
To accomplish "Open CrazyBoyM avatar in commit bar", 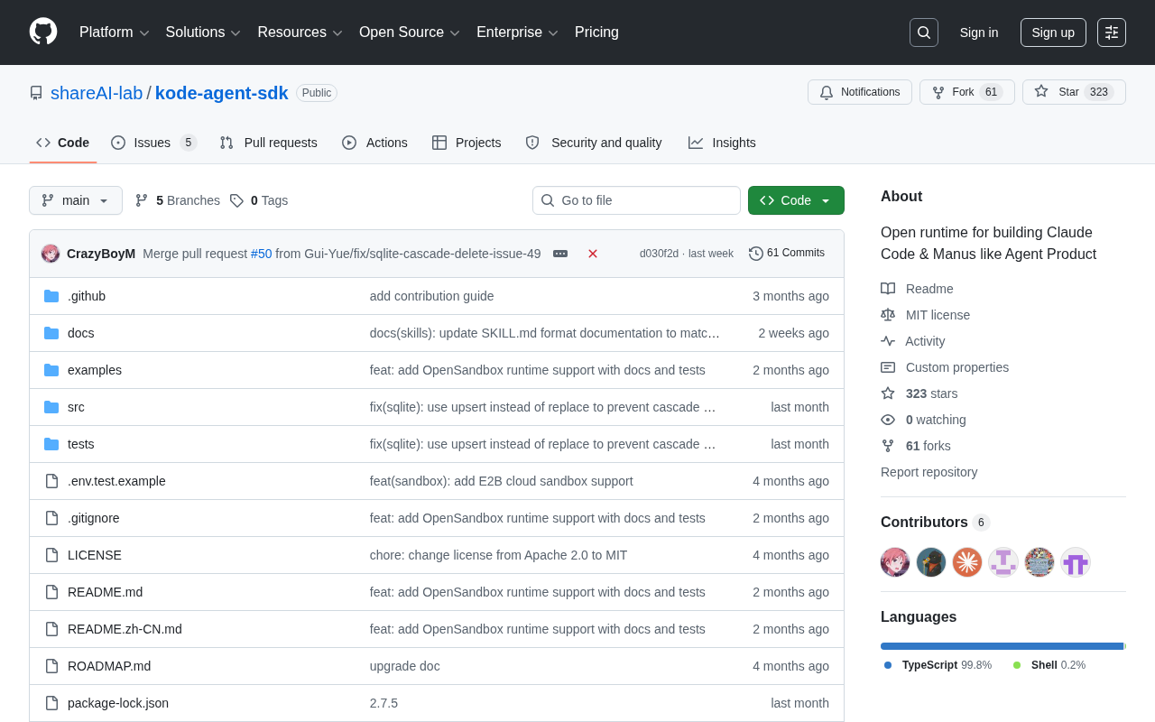I will 51,254.
